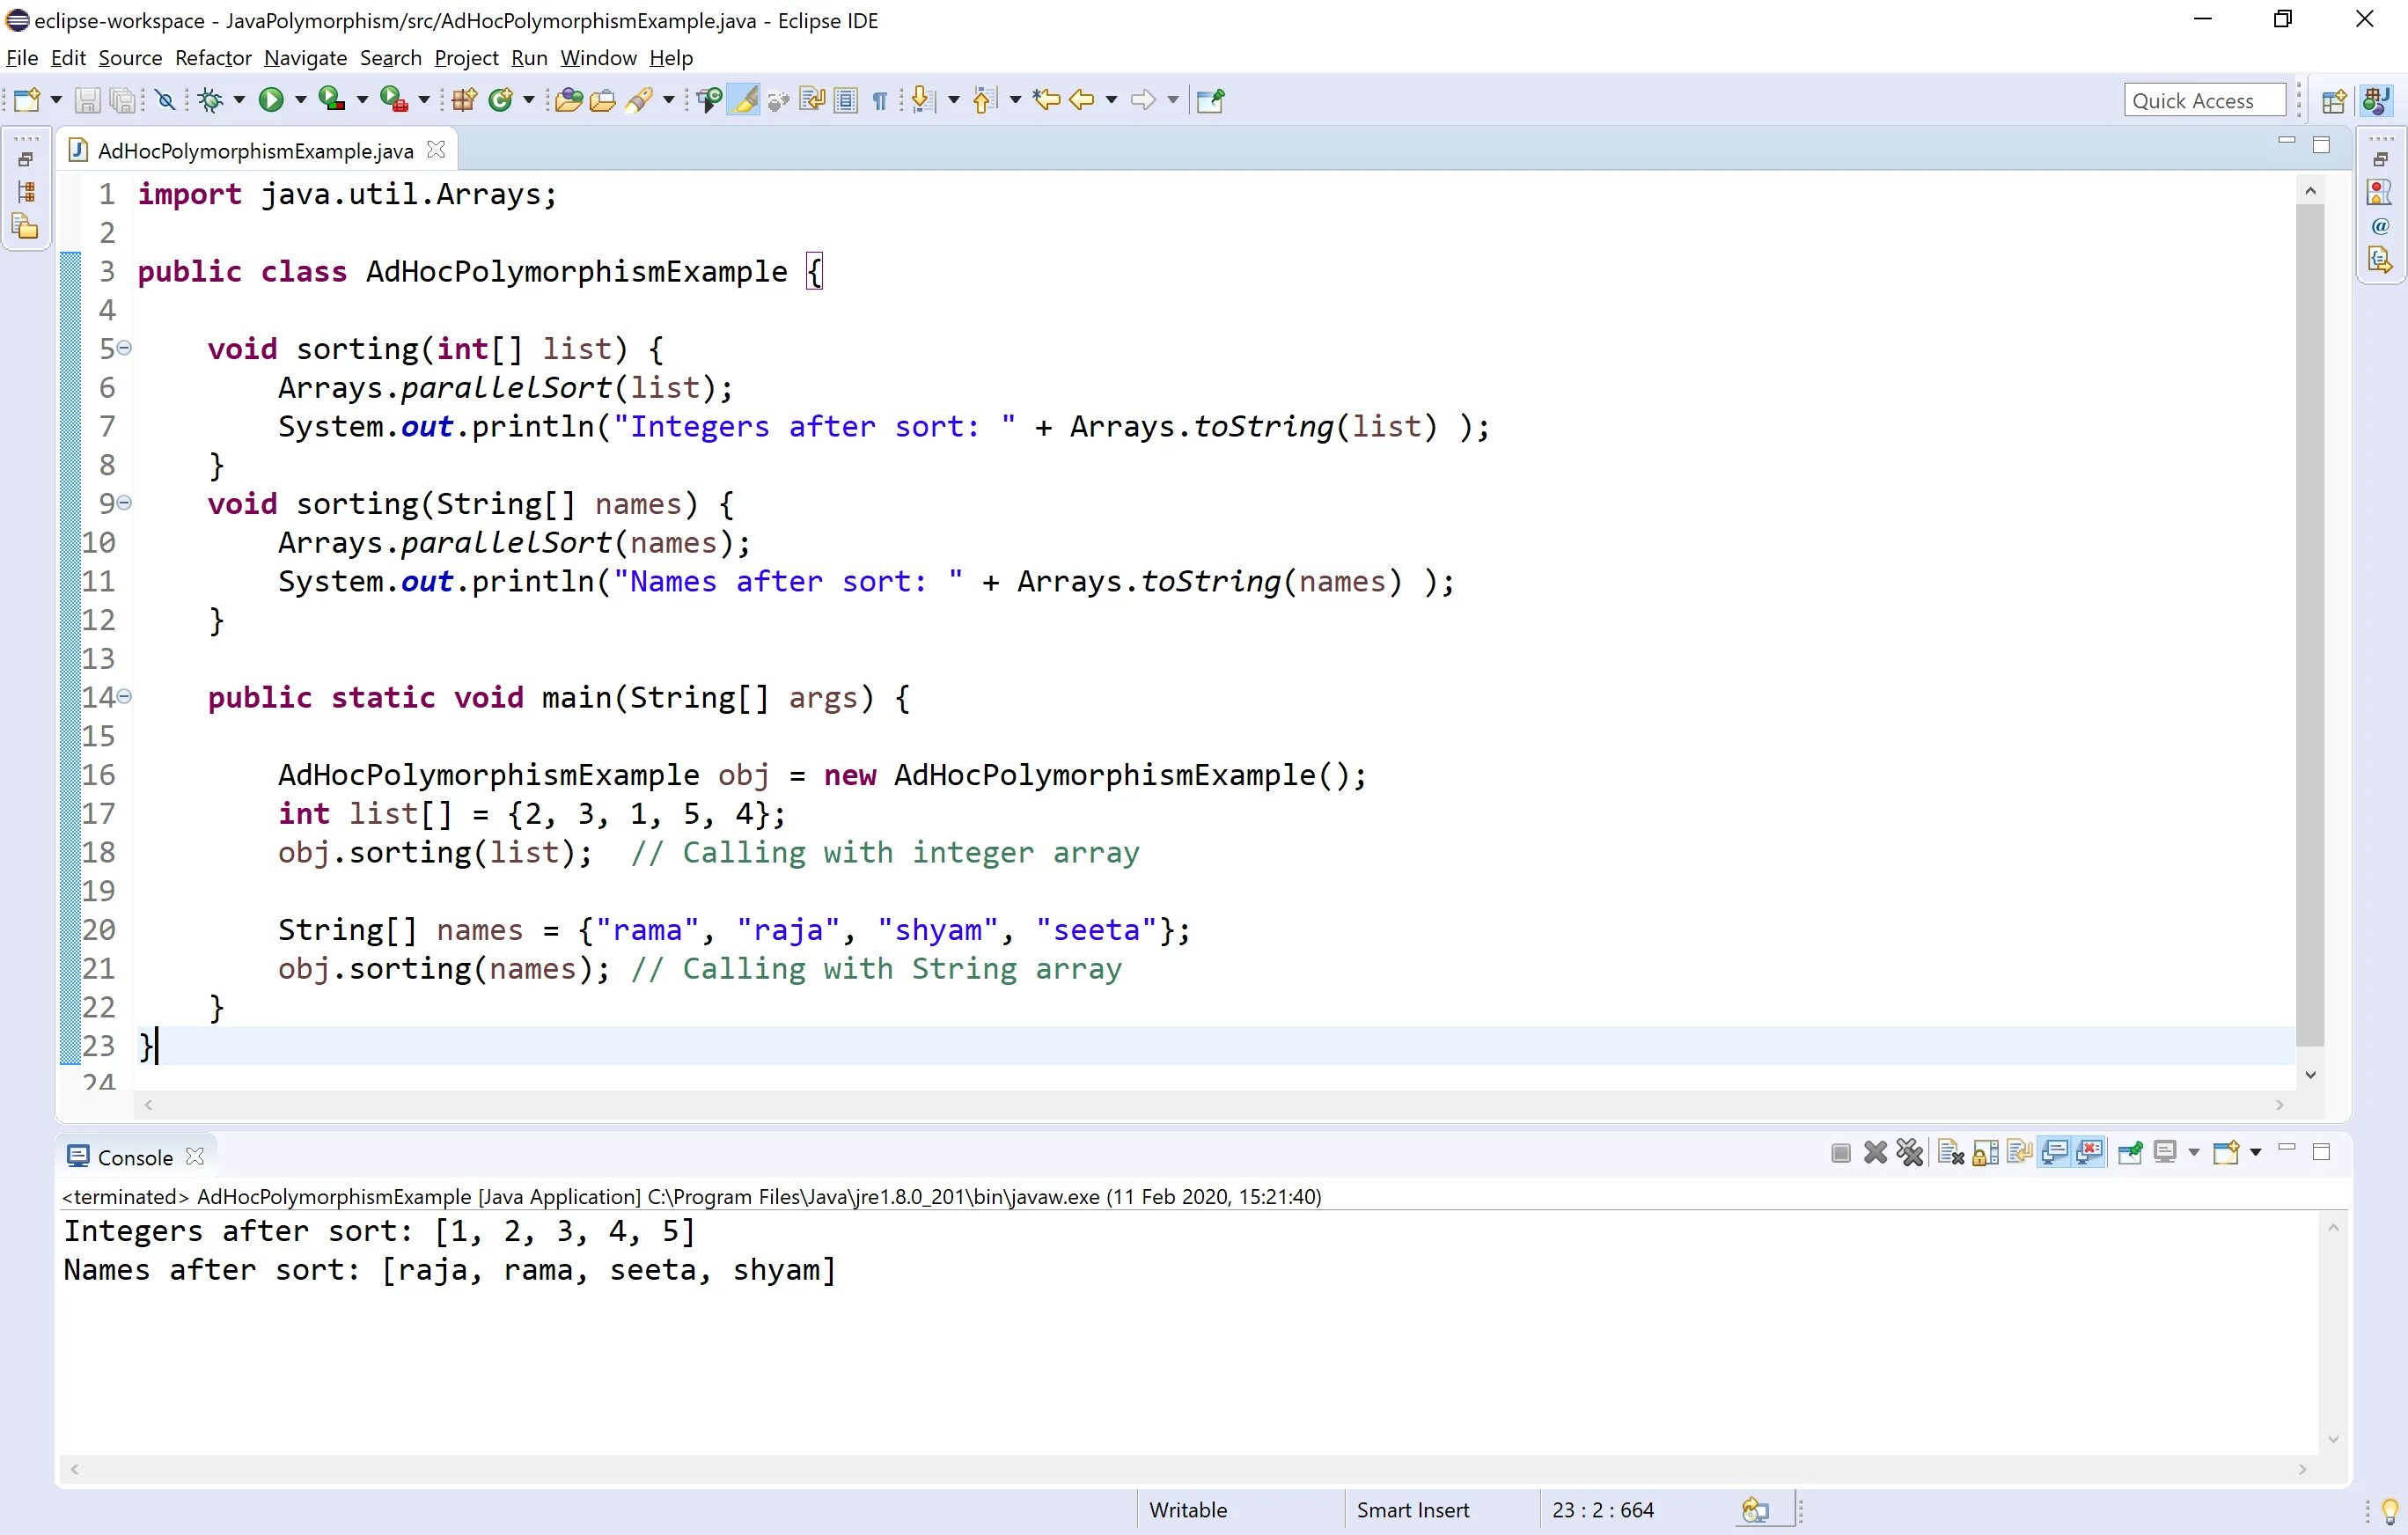Image resolution: width=2408 pixels, height=1535 pixels.
Task: Open the Quick Access search box
Action: [x=2205, y=99]
